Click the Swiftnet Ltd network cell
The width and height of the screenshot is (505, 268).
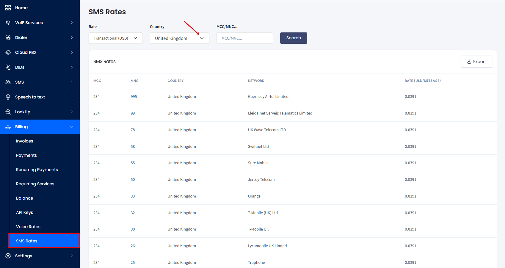[x=258, y=147]
